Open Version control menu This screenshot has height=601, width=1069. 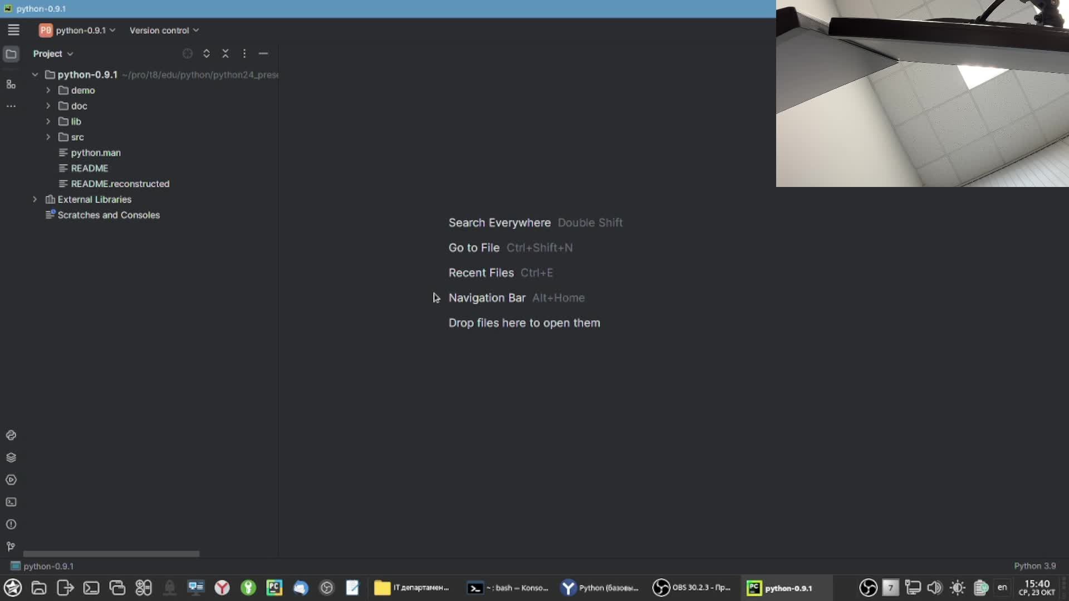(164, 30)
